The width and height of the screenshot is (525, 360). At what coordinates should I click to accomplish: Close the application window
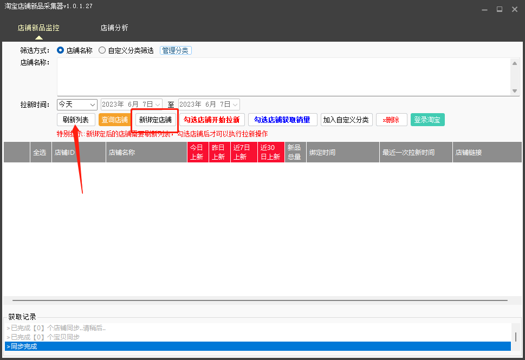(515, 9)
